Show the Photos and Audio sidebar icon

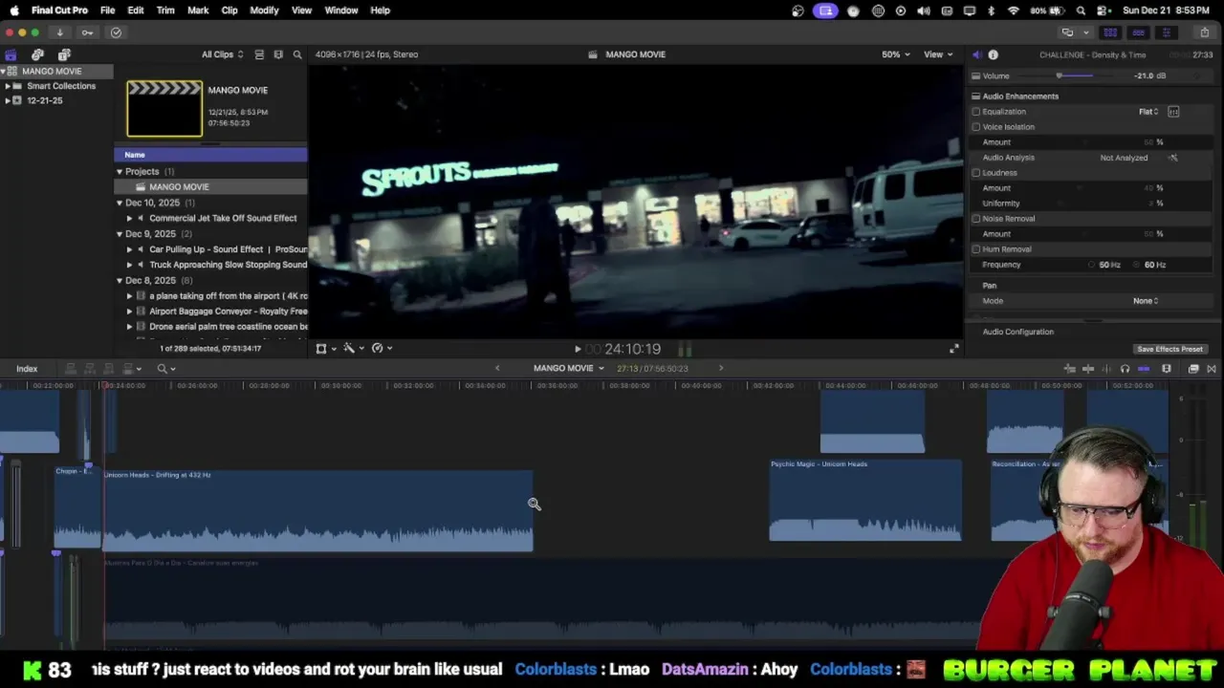(37, 54)
